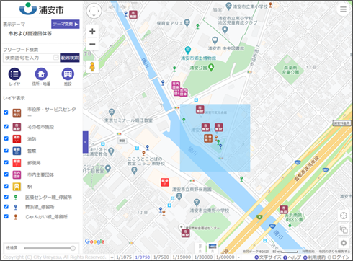This screenshot has height=261, width=353.
Task: Zoom out with the minus button
Action: pos(92,44)
